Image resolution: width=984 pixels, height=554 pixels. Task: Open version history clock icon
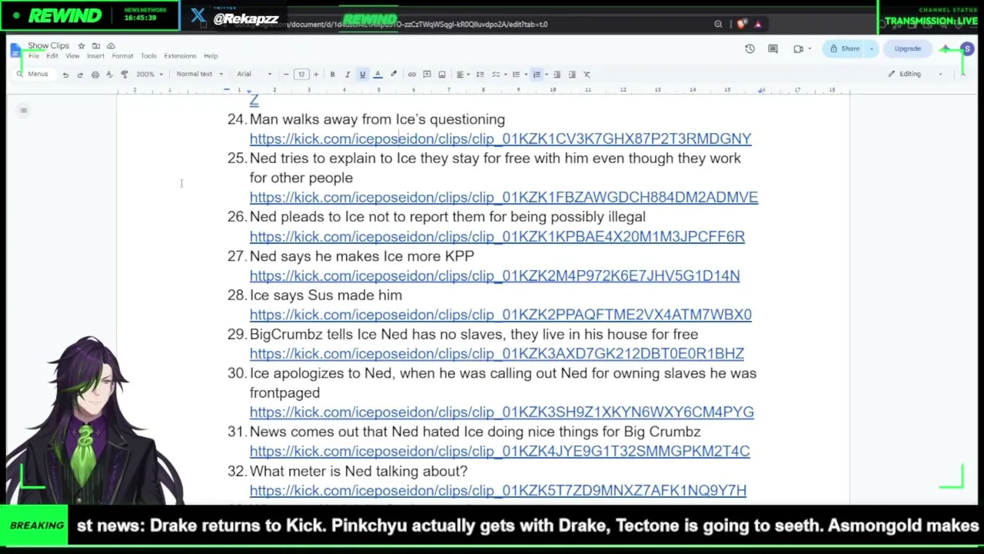(750, 49)
